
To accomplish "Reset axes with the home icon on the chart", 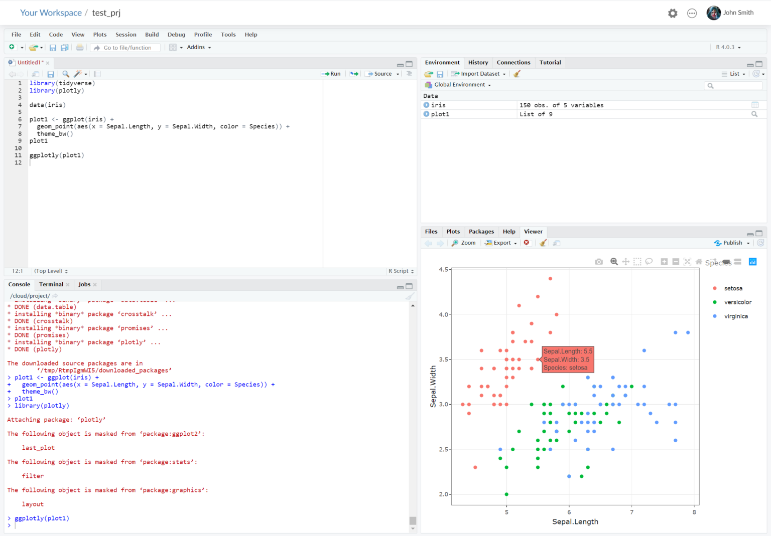I will point(699,261).
